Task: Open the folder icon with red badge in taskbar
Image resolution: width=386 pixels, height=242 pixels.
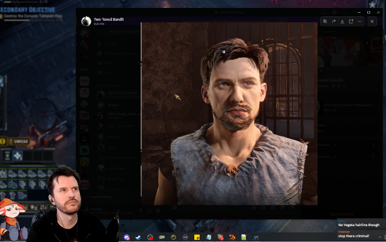Action: click(x=220, y=237)
